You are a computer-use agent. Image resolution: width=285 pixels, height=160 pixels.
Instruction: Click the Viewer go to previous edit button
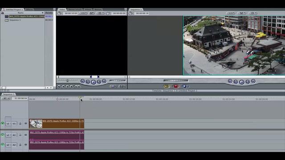(83, 81)
